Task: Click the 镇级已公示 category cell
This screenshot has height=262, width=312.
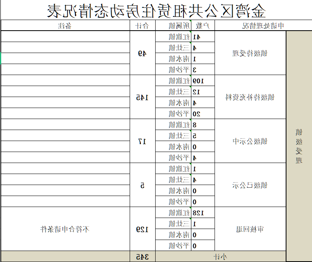Action: point(250,185)
